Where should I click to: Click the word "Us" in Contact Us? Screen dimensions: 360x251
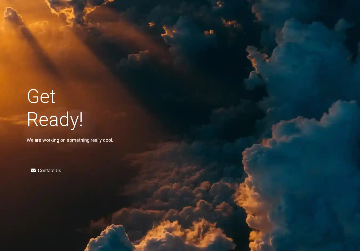coord(58,170)
